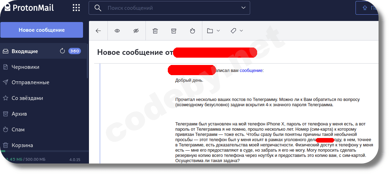389x174 pixels.
Task: Click the Архив sidebar box icon
Action: point(6,114)
